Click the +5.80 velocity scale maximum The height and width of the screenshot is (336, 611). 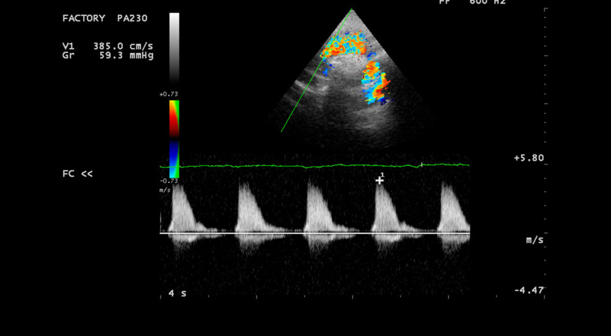tap(529, 158)
